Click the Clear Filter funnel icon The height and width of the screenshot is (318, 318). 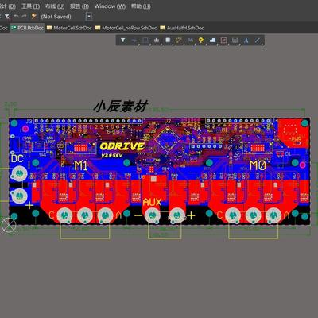(x=7, y=17)
